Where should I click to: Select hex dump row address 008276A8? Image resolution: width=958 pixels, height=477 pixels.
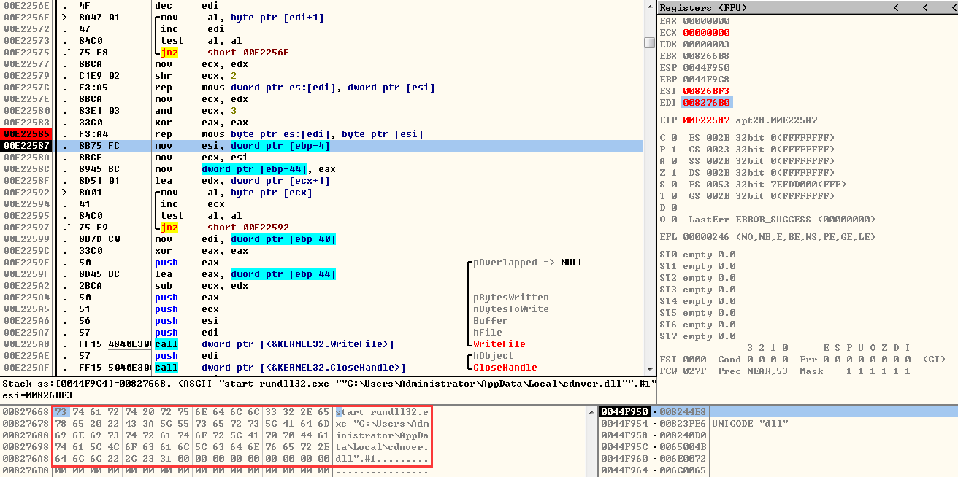[25, 459]
